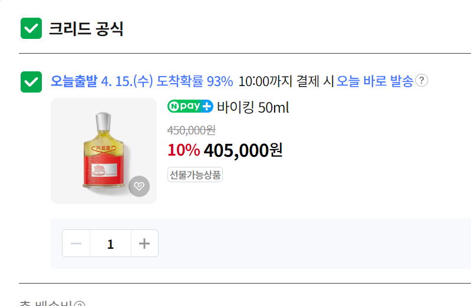Click the 도착확률 93% arrival text

195,81
